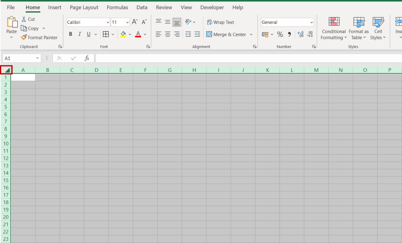402x243 pixels.
Task: Open Format as Table gallery
Action: [359, 28]
